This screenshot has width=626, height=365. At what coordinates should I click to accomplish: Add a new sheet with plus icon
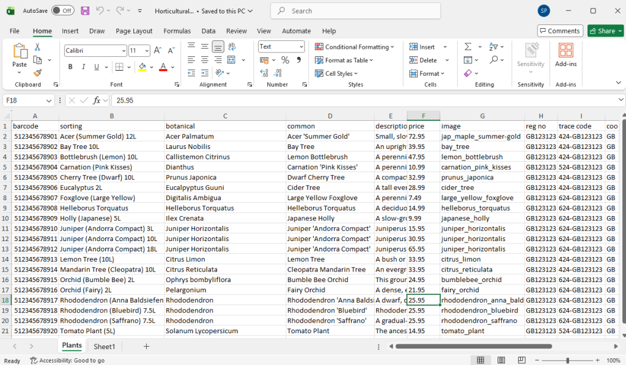147,346
